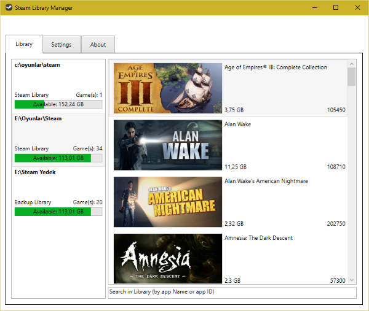
Task: Click the game list scrollbar thumb
Action: point(352,77)
